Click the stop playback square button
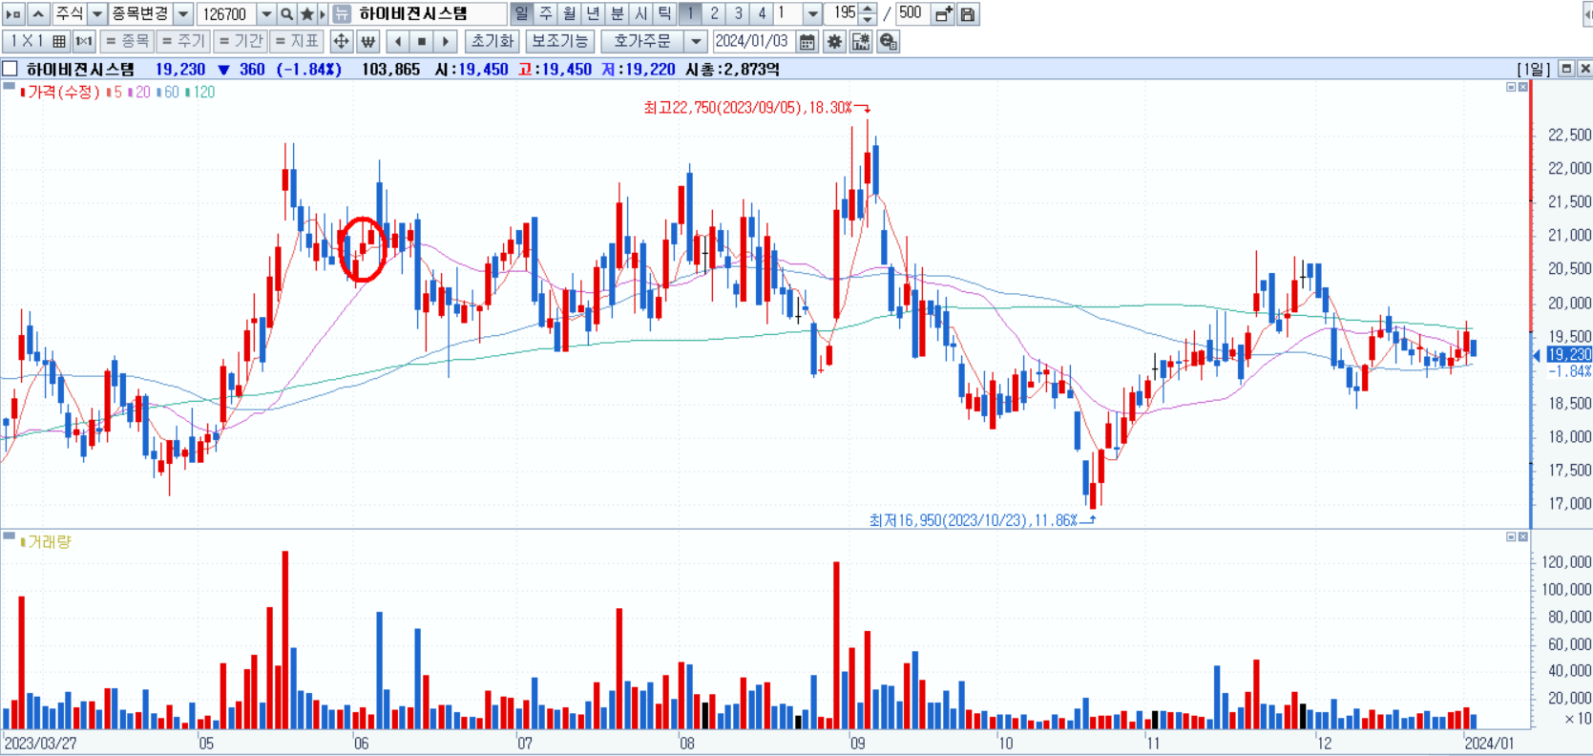This screenshot has height=756, width=1593. (x=422, y=41)
